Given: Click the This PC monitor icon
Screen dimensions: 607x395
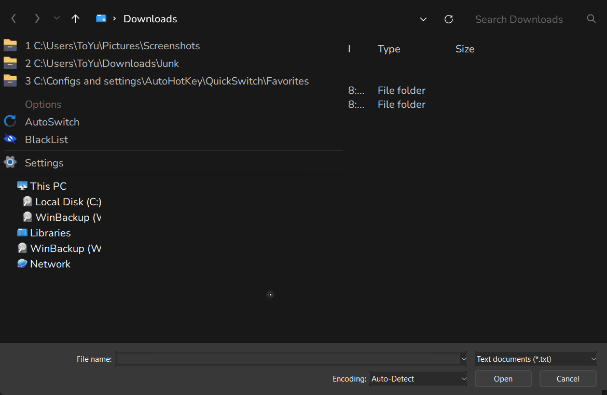Looking at the screenshot, I should [22, 186].
